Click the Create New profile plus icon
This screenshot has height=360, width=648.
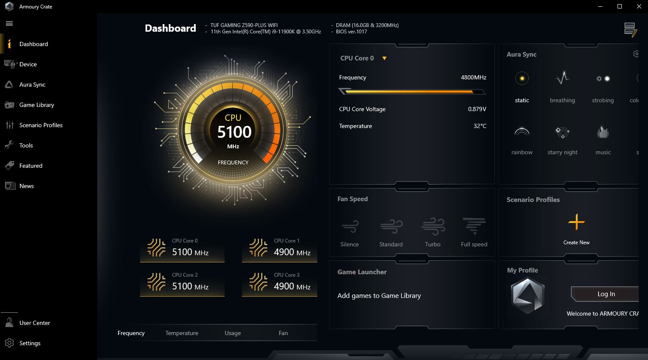coord(576,222)
